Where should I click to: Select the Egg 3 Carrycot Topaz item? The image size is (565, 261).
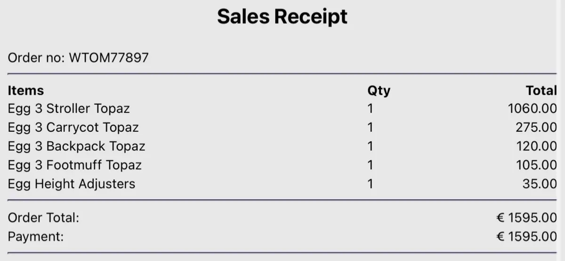coord(73,127)
